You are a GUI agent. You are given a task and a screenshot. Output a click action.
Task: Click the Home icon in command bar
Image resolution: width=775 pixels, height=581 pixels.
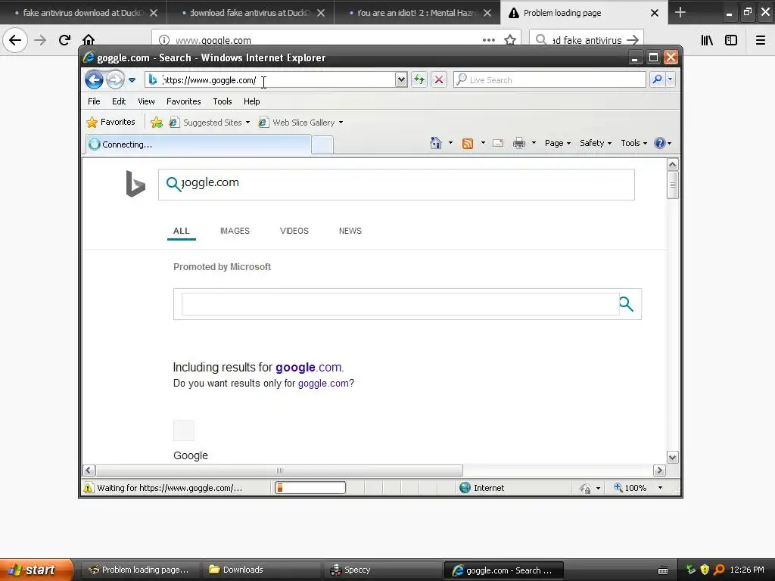(x=435, y=143)
